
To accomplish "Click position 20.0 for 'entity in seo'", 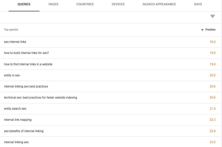I will coord(212,75).
